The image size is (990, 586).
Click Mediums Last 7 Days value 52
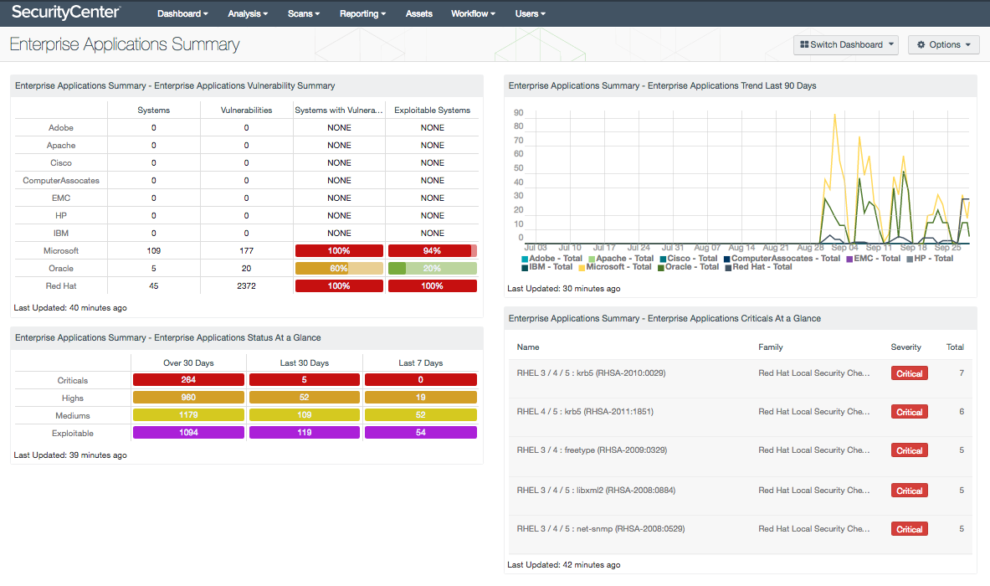tap(420, 415)
